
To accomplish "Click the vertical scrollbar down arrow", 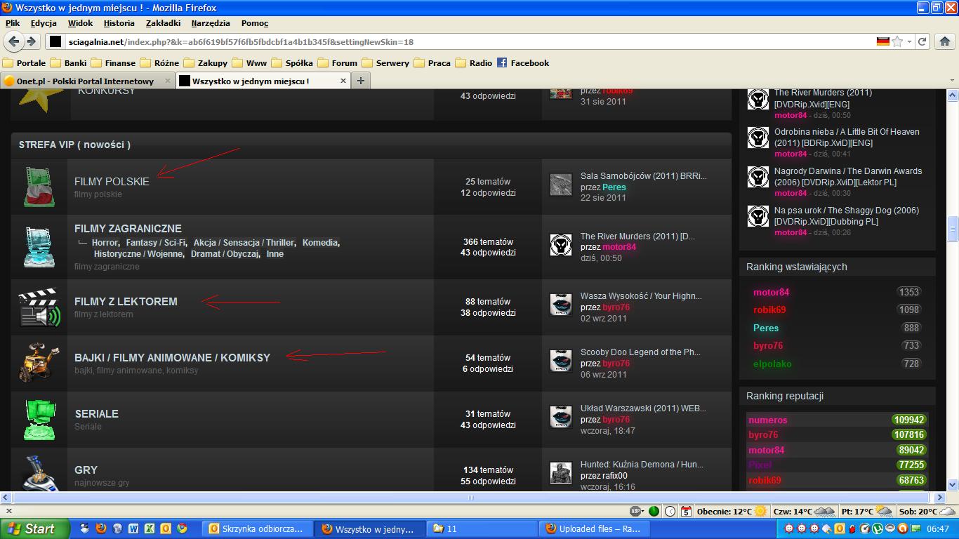I will click(953, 484).
